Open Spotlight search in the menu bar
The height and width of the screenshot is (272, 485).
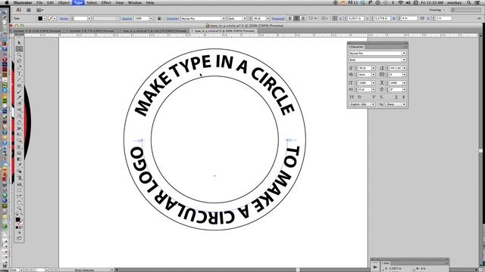click(x=469, y=2)
